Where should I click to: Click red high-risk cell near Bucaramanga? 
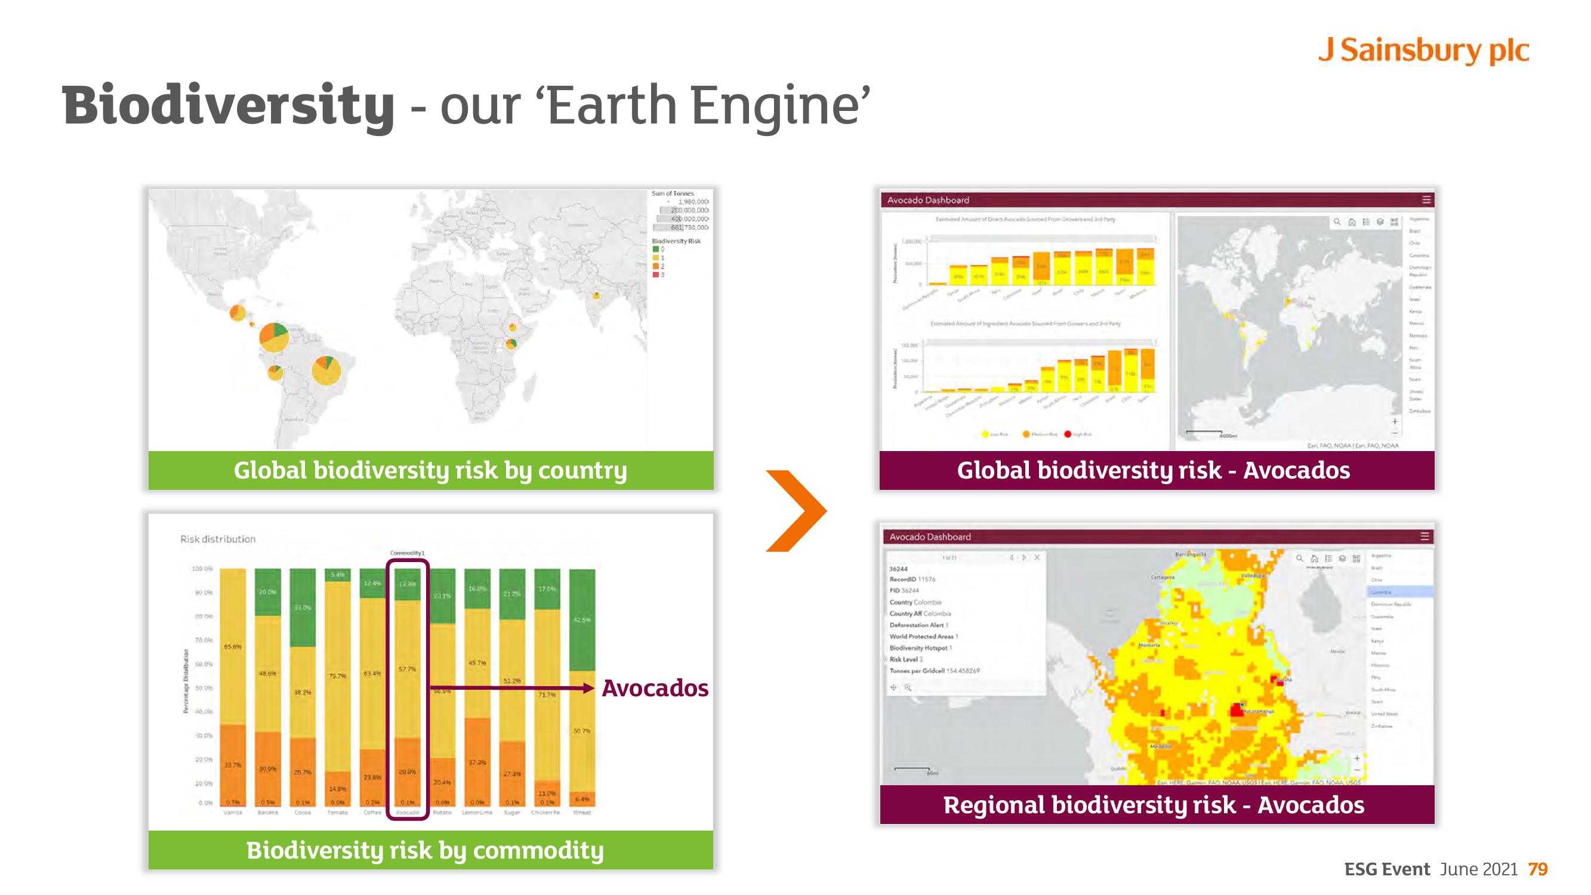tap(1237, 710)
